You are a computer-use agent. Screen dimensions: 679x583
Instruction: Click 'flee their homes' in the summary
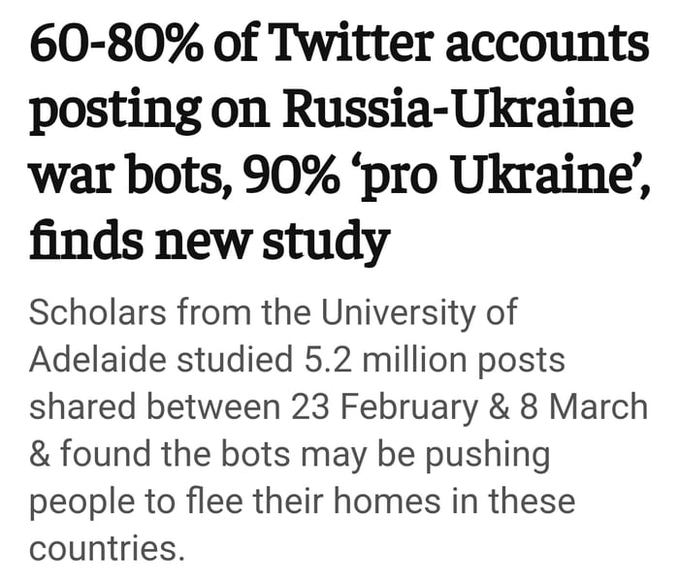[322, 501]
